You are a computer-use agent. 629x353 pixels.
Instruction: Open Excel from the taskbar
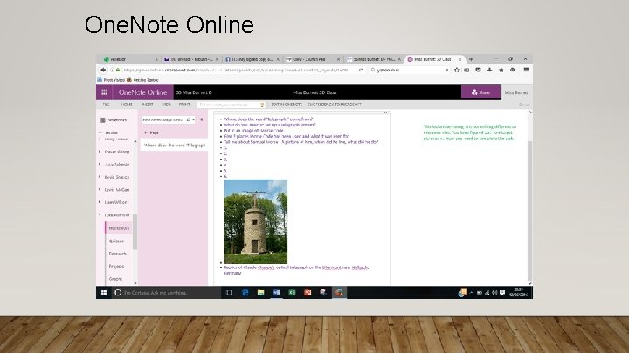[x=292, y=293]
